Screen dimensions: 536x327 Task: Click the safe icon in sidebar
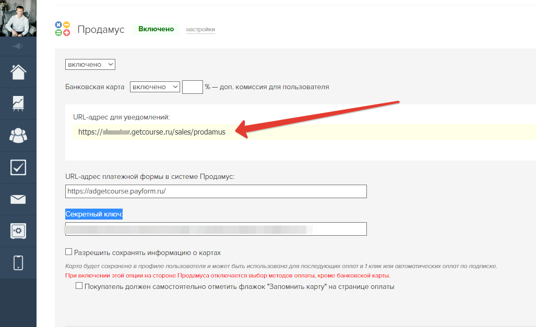18,231
